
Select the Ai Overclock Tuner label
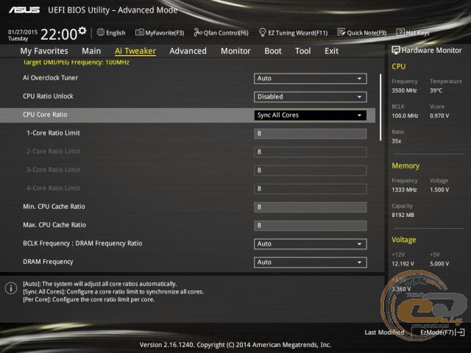tap(51, 78)
